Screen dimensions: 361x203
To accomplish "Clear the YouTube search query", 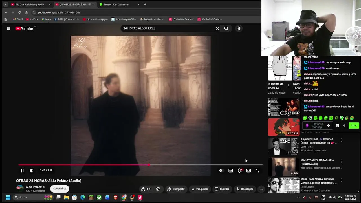I will (217, 28).
